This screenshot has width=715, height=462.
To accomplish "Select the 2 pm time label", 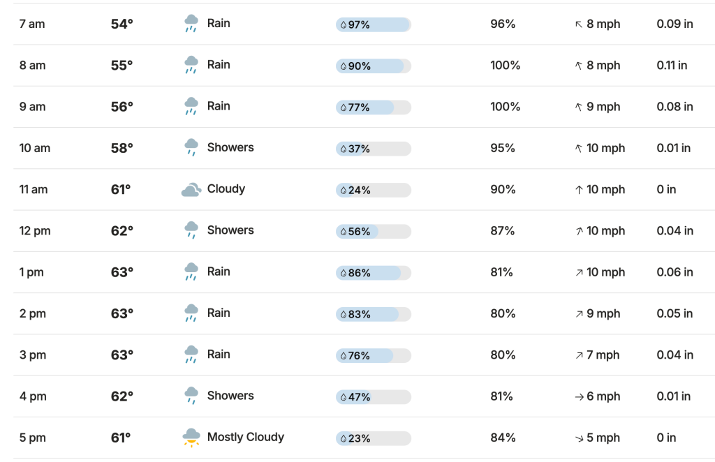I will pos(33,313).
